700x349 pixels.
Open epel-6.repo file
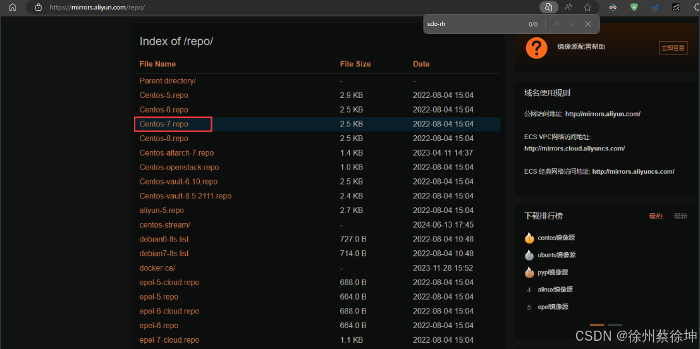point(159,326)
